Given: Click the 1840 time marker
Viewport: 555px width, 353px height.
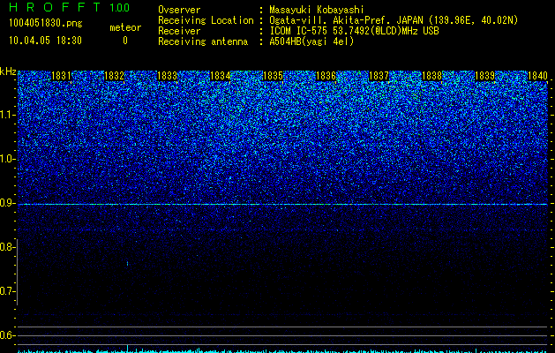Looking at the screenshot, I should [537, 76].
